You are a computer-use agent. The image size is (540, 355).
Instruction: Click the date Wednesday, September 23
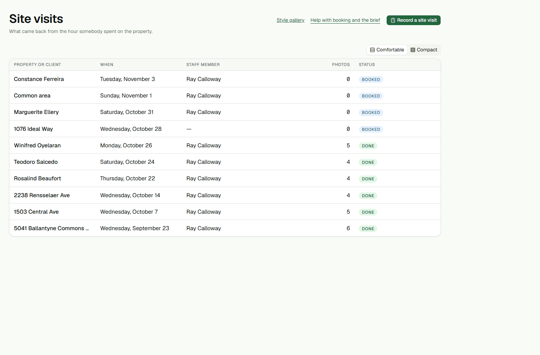click(135, 228)
